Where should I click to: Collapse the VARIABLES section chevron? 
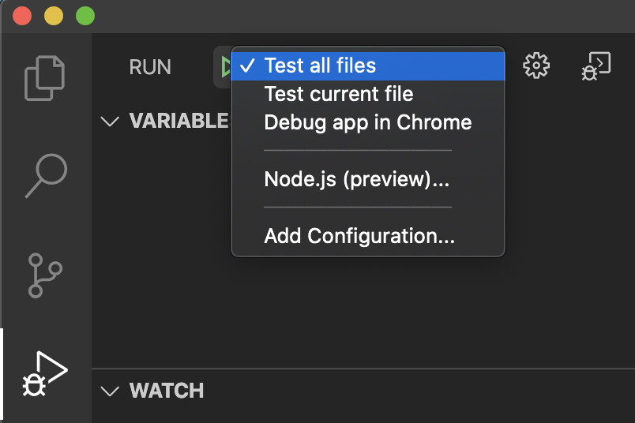(111, 122)
